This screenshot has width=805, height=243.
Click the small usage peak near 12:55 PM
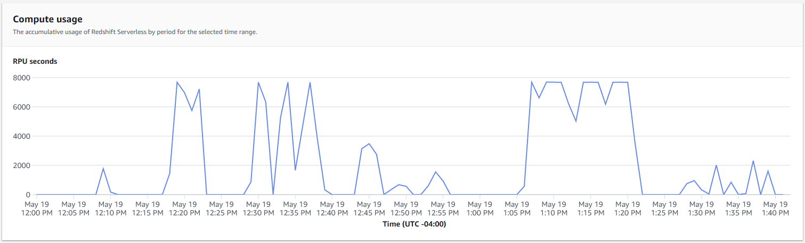(436, 172)
